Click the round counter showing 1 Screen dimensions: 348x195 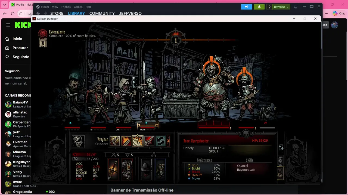176,41
